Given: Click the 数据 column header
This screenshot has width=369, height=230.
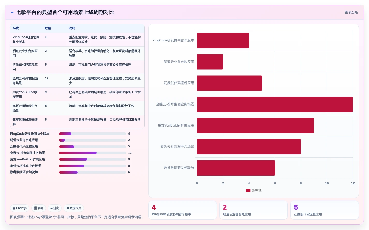Looking at the screenshot, I should click(x=48, y=28).
